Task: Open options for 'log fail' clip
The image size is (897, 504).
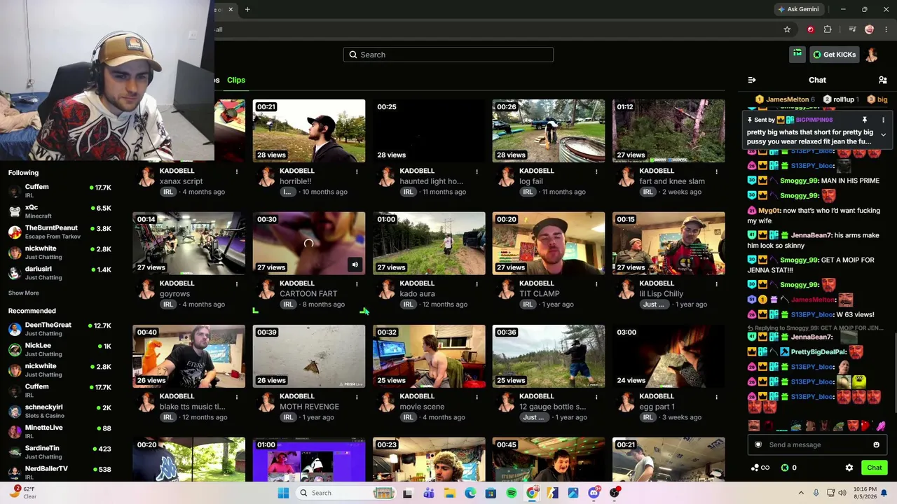Action: click(596, 171)
